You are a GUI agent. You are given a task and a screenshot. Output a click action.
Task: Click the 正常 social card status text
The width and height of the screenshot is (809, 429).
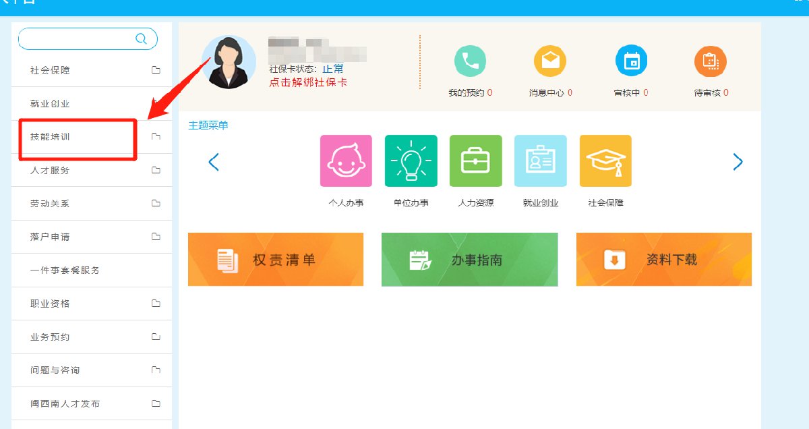tap(332, 69)
